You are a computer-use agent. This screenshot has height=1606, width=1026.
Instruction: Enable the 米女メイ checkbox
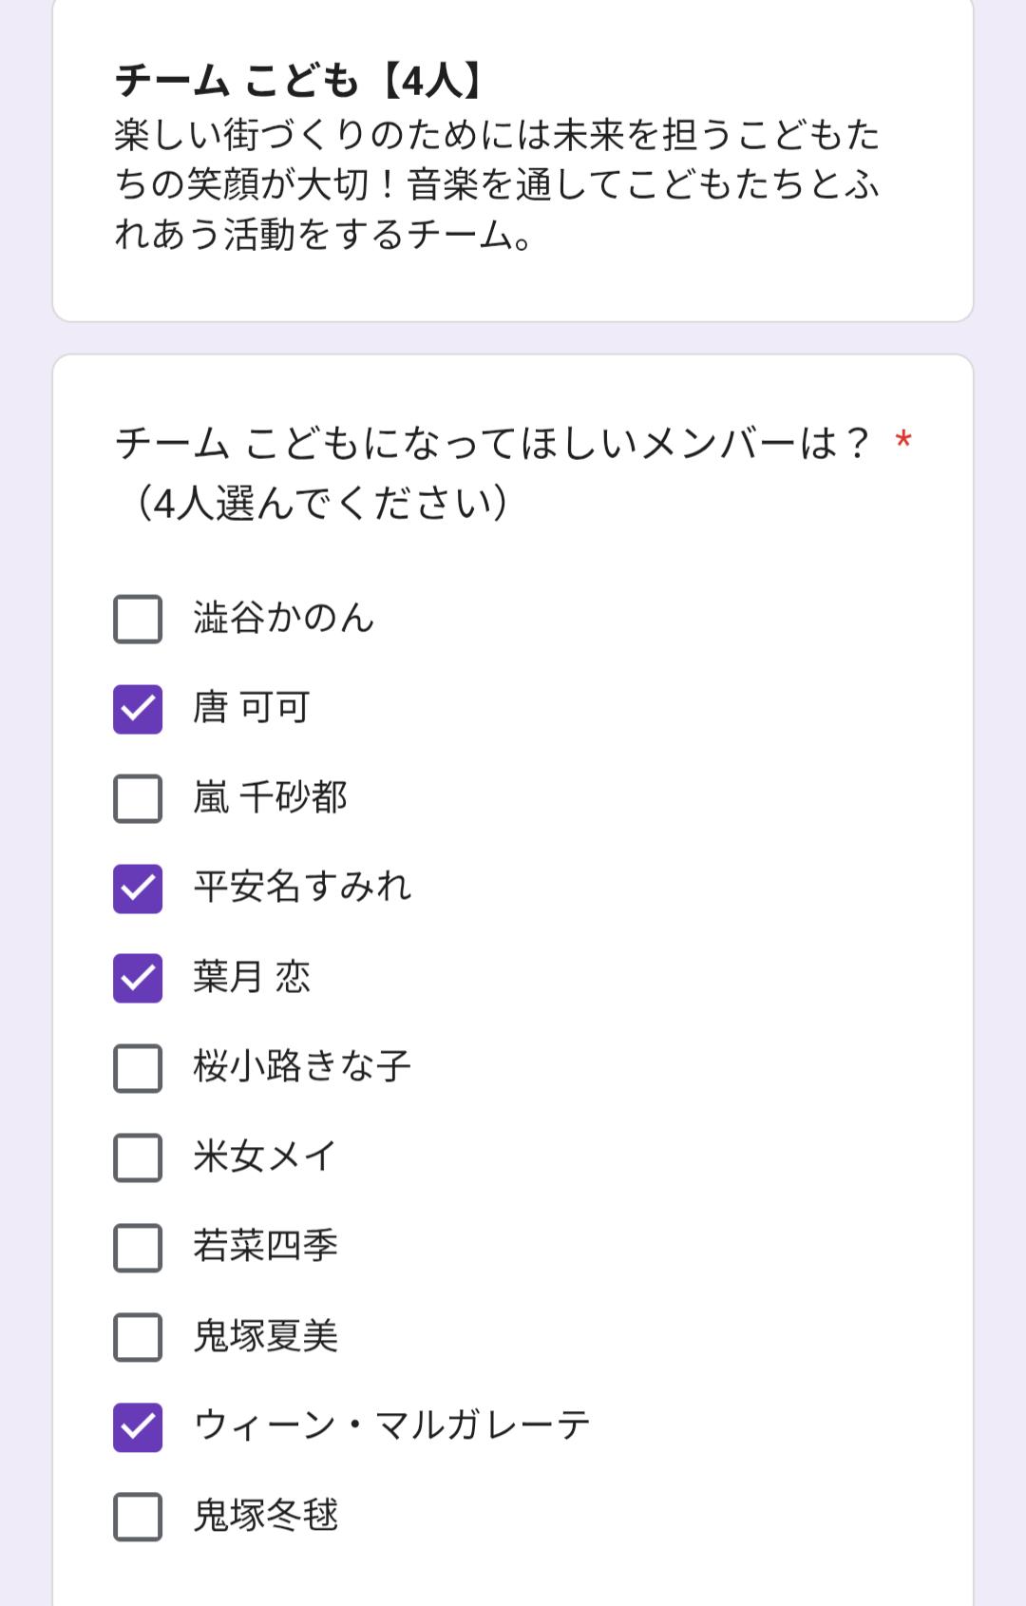[x=138, y=1157]
